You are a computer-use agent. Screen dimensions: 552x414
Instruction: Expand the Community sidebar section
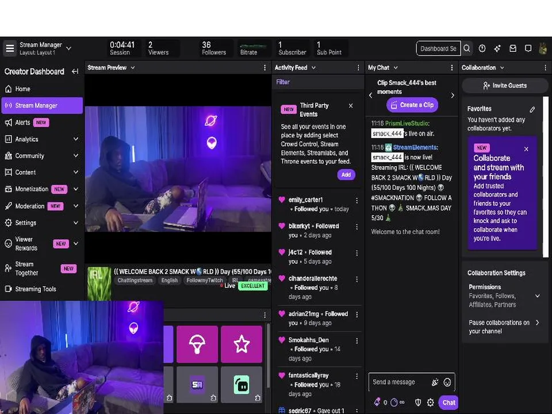(76, 156)
